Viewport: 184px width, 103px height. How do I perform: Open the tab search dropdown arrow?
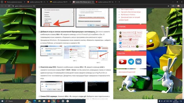pos(2,2)
